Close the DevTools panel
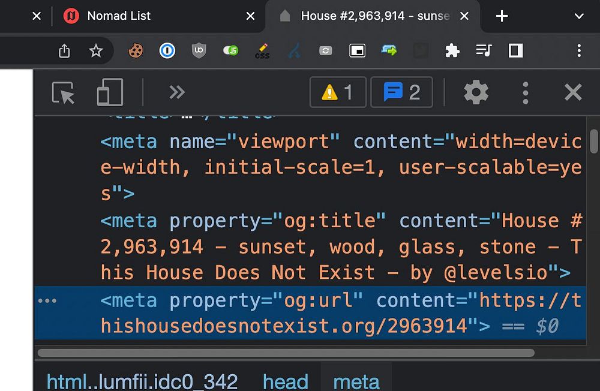 pyautogui.click(x=573, y=92)
